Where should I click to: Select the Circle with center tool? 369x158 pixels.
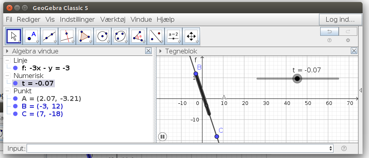[x=102, y=36]
